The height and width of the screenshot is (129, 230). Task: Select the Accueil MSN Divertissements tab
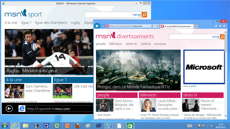pyautogui.click(x=177, y=26)
